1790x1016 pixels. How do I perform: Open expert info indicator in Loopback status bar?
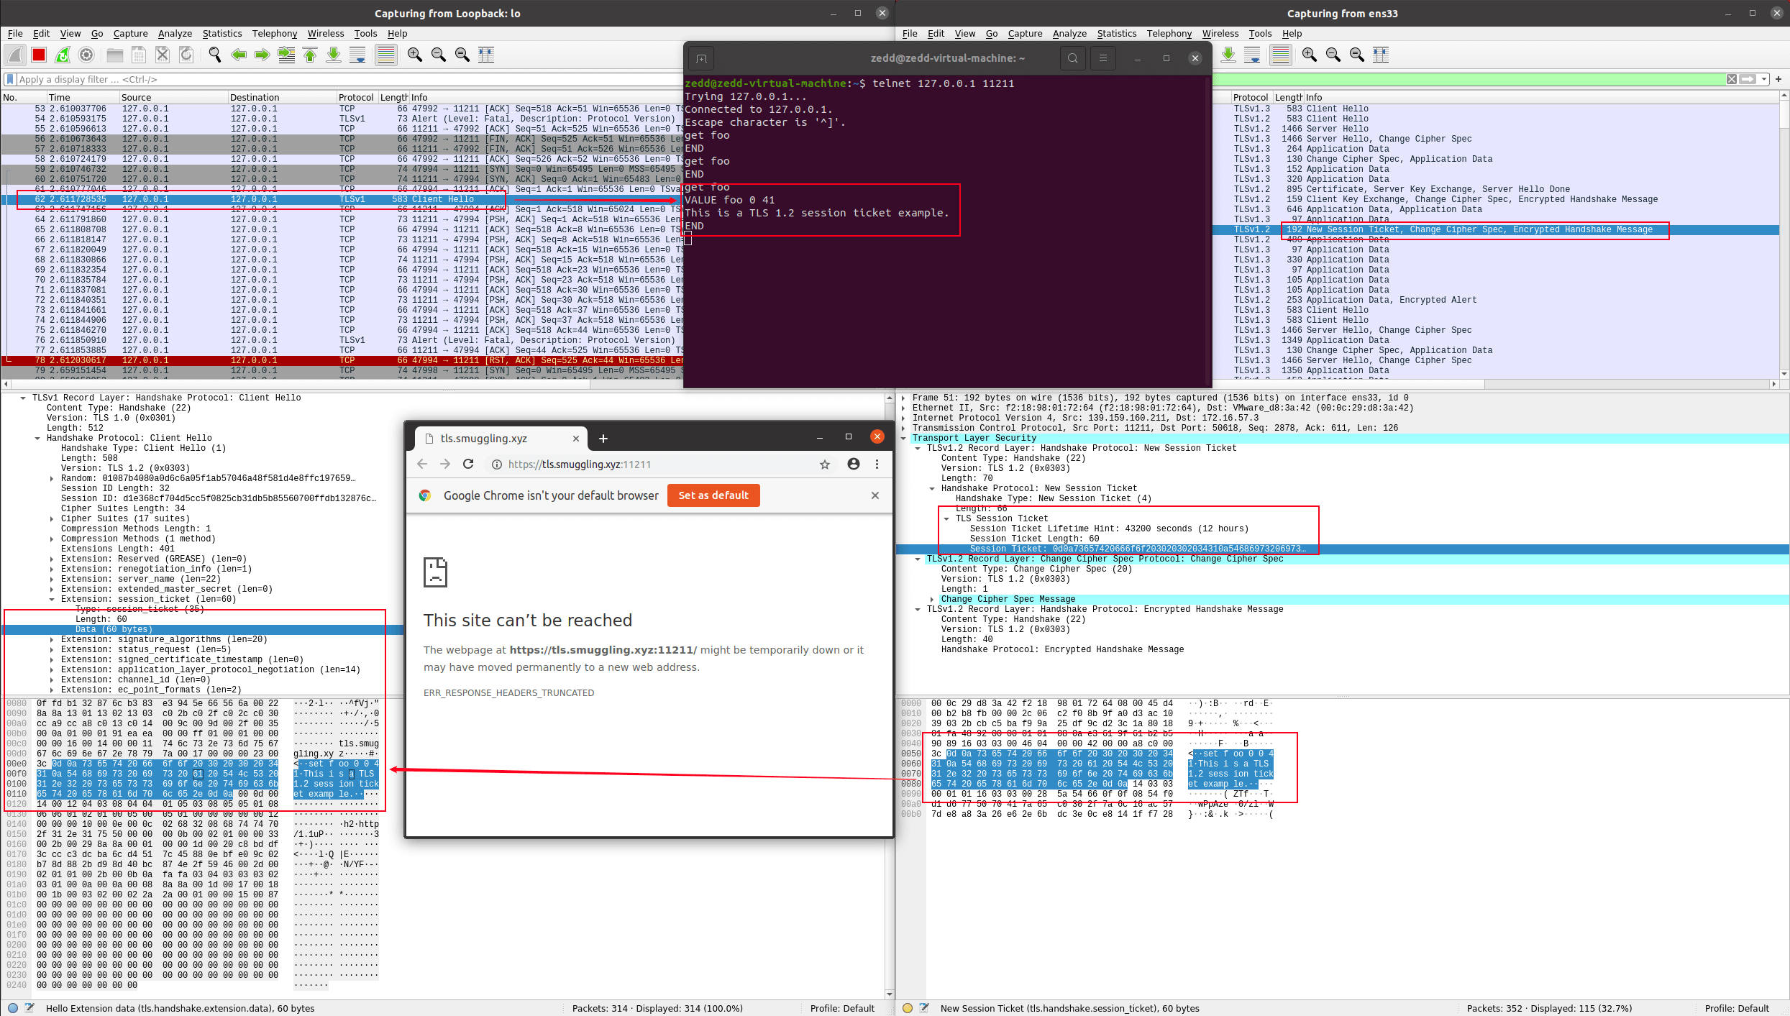pyautogui.click(x=12, y=1008)
